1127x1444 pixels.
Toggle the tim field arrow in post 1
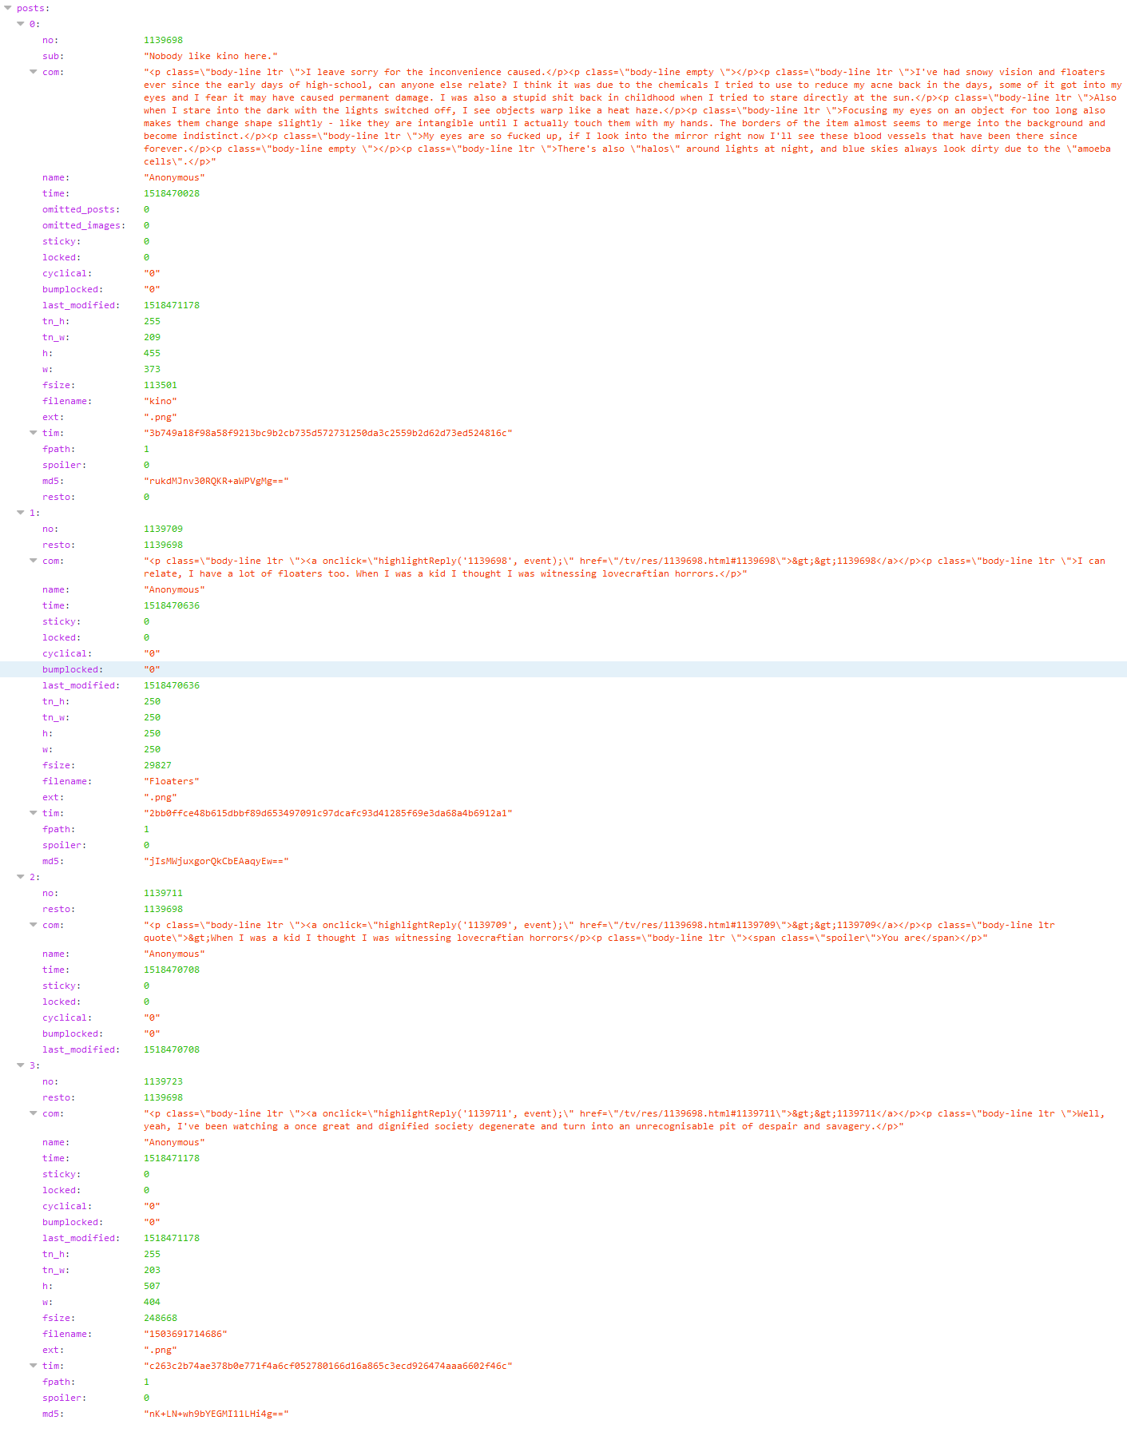[x=34, y=813]
